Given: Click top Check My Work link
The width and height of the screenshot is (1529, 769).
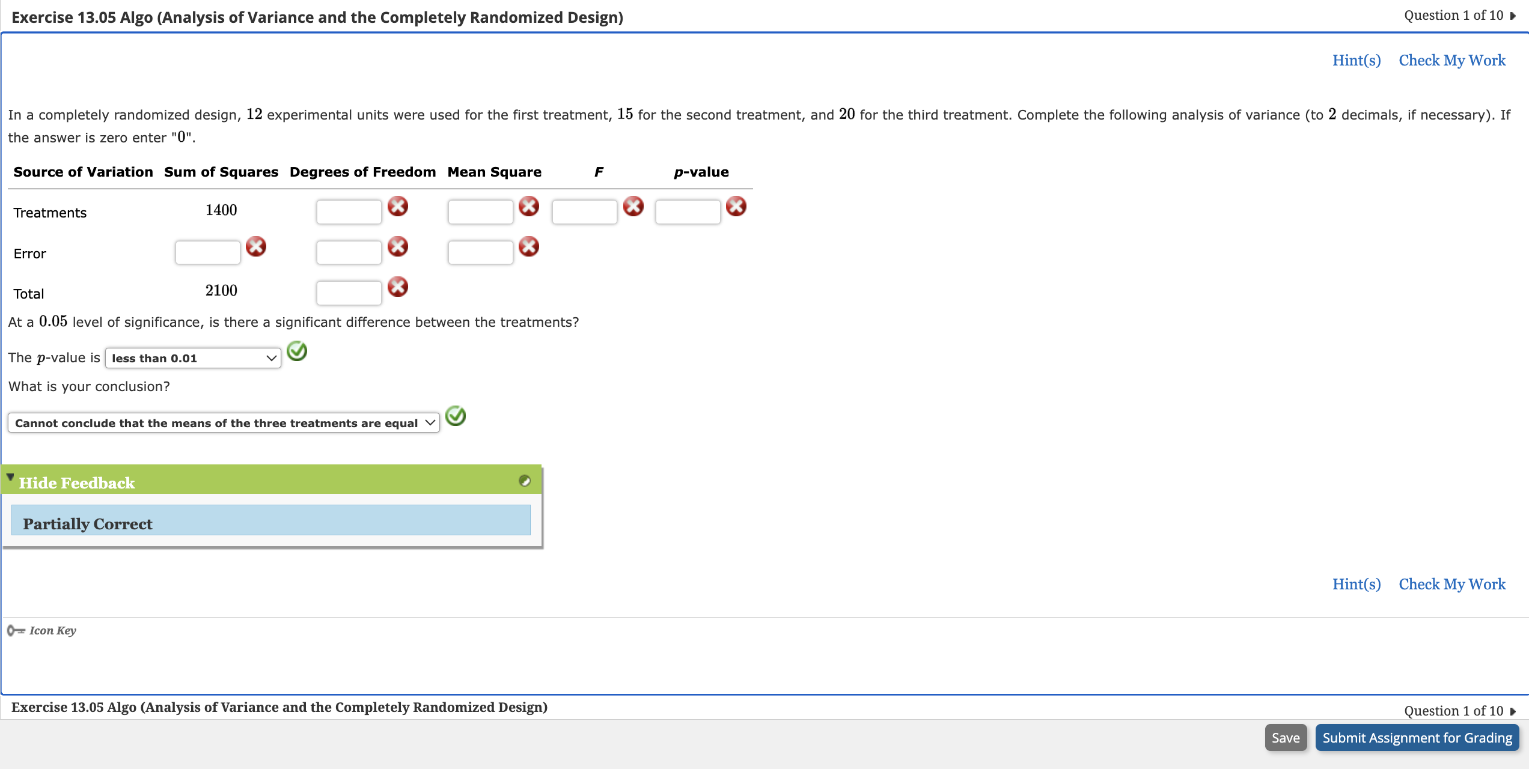Looking at the screenshot, I should pyautogui.click(x=1451, y=60).
